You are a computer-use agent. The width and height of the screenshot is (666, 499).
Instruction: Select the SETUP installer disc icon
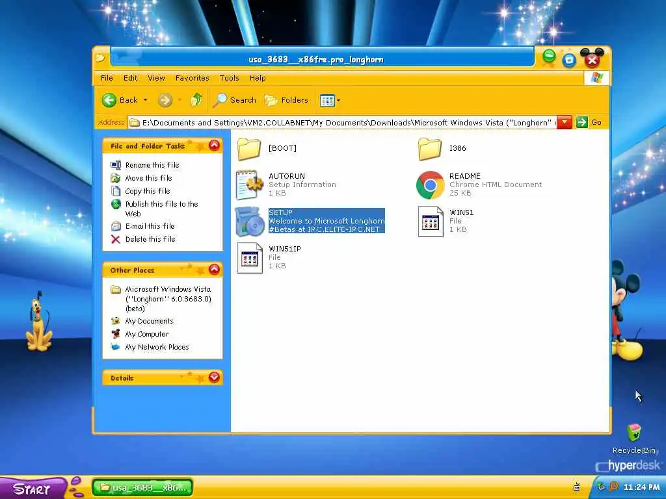pos(250,222)
